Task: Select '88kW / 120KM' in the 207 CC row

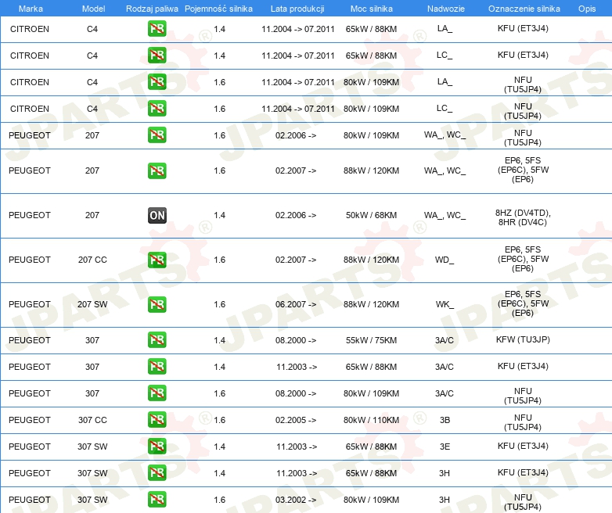Action: [371, 260]
